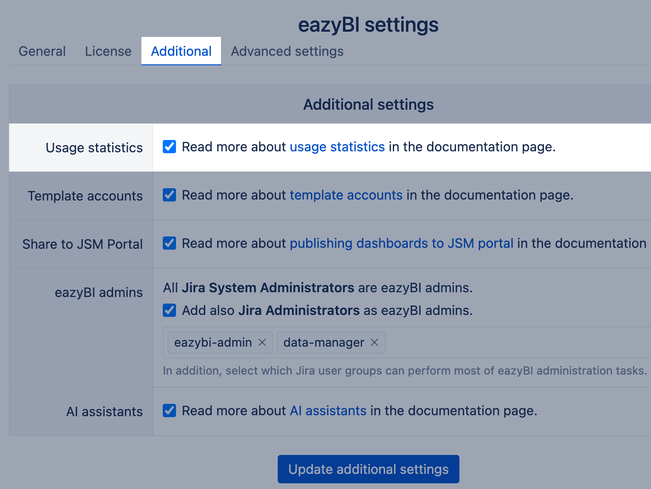This screenshot has width=651, height=489.
Task: Disable the AI assistants checkbox
Action: click(169, 410)
